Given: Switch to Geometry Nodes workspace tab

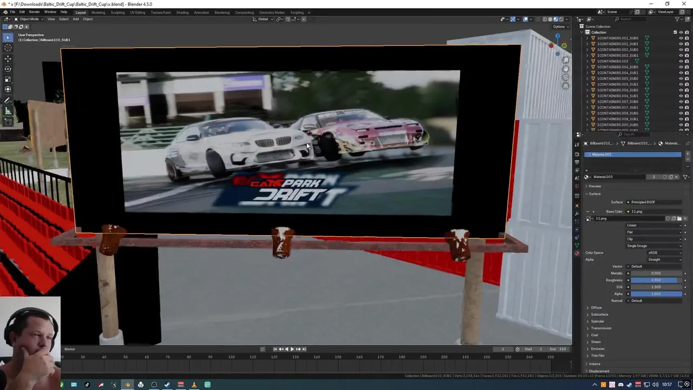Looking at the screenshot, I should point(272,12).
